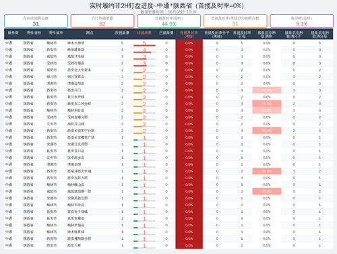Sort by the 寄件省份 column header
This screenshot has width=337, height=254.
(34, 33)
